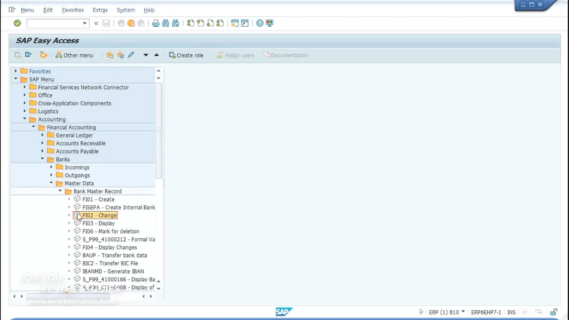Collapse the SAP Menu folder node

point(16,79)
